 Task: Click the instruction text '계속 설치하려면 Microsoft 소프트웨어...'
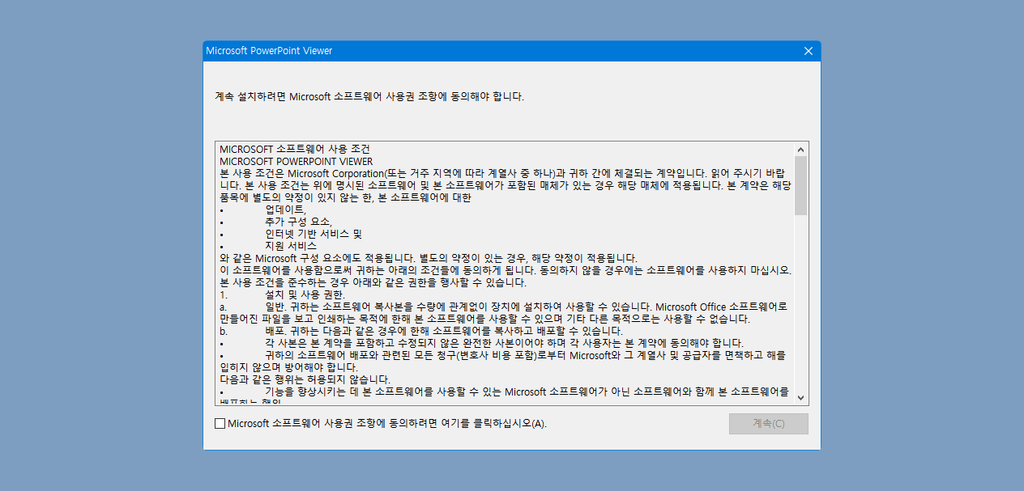(369, 96)
